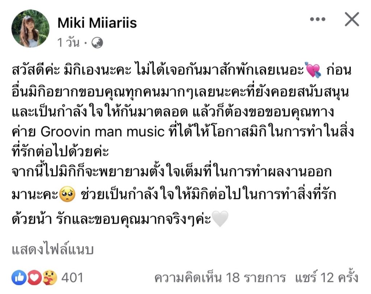Open แชร์ 12 ครั้ง shares list

(x=327, y=277)
